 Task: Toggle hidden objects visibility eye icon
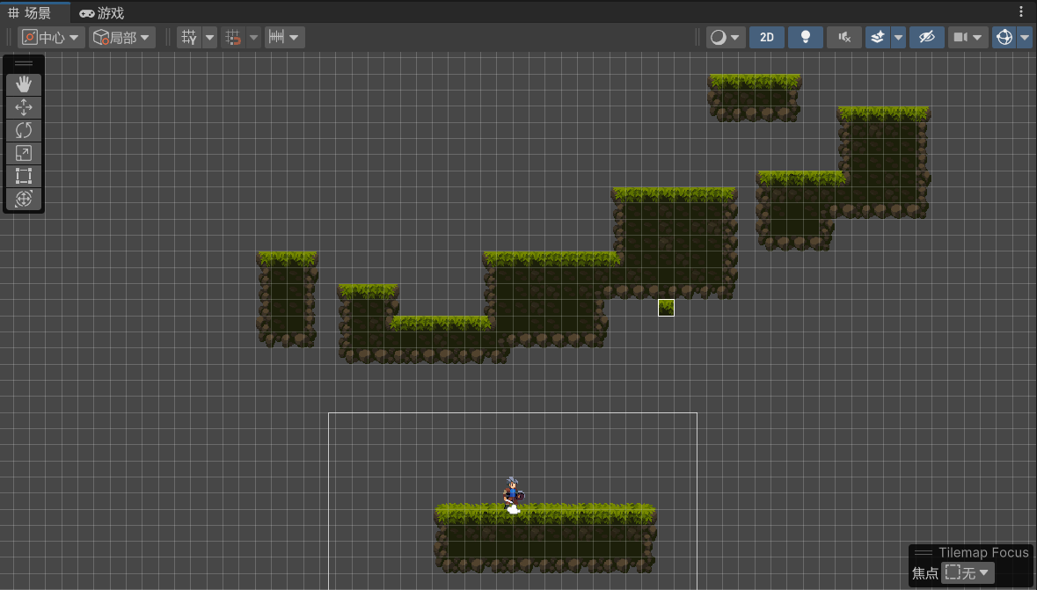click(x=925, y=37)
